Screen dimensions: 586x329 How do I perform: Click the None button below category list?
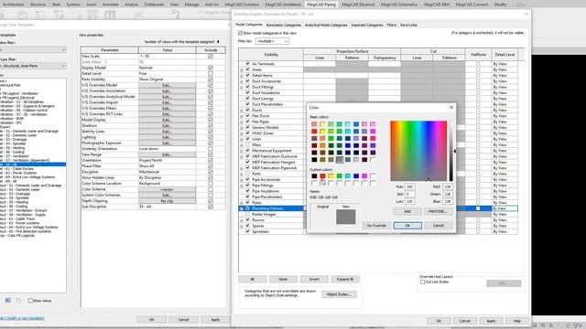(x=283, y=279)
